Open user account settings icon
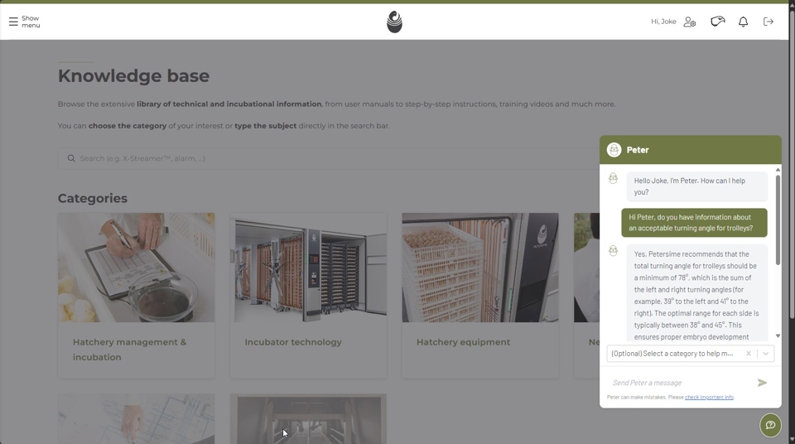This screenshot has height=444, width=795. point(689,22)
